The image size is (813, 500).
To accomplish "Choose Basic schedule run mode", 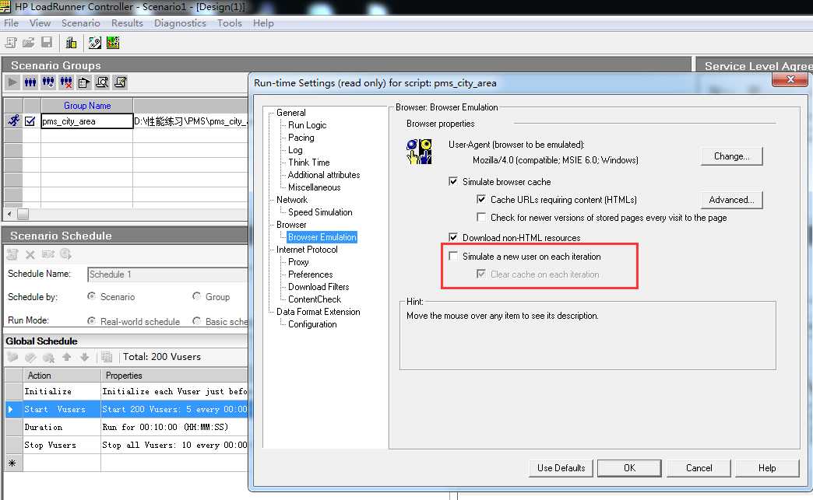I will coord(196,321).
